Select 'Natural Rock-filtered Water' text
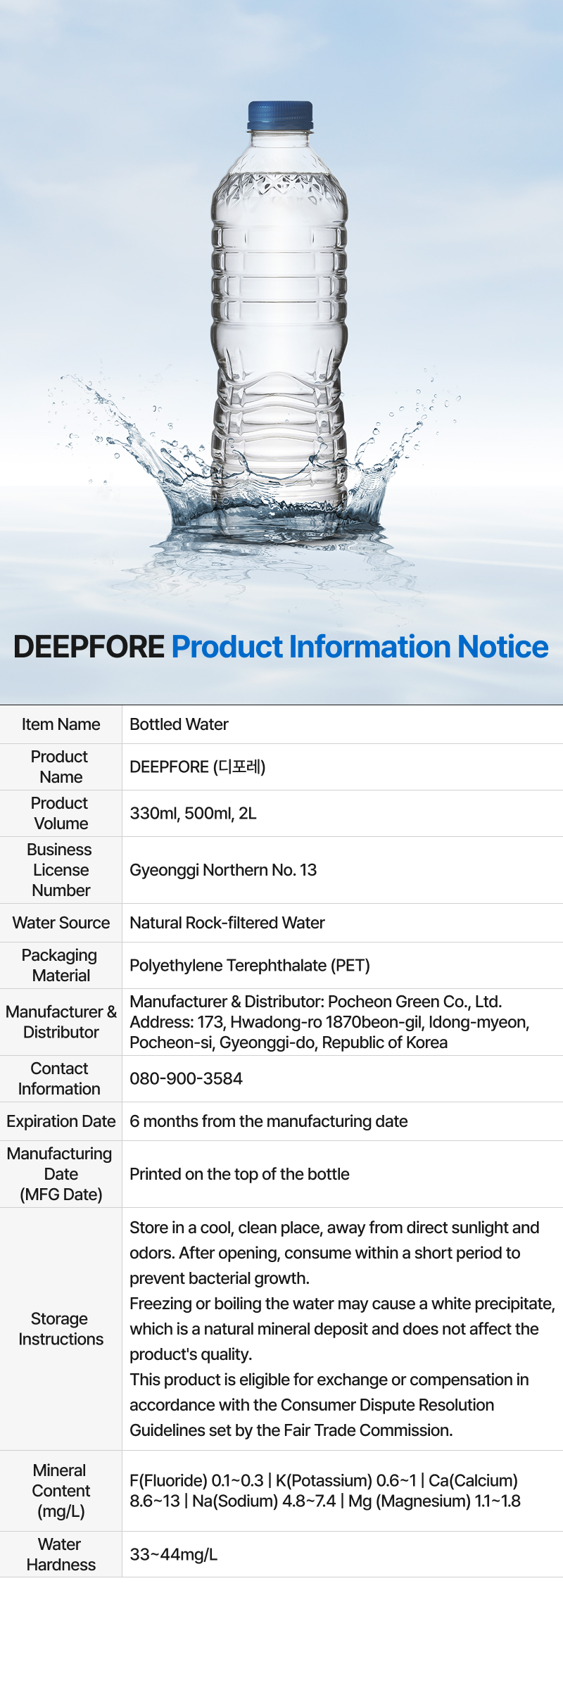 227,923
